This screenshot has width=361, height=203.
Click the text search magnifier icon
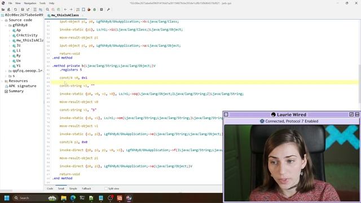(x=47, y=10)
